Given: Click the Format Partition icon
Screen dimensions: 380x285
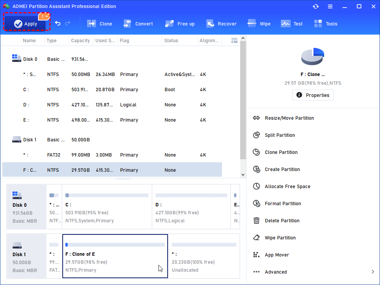Looking at the screenshot, I should (256, 204).
